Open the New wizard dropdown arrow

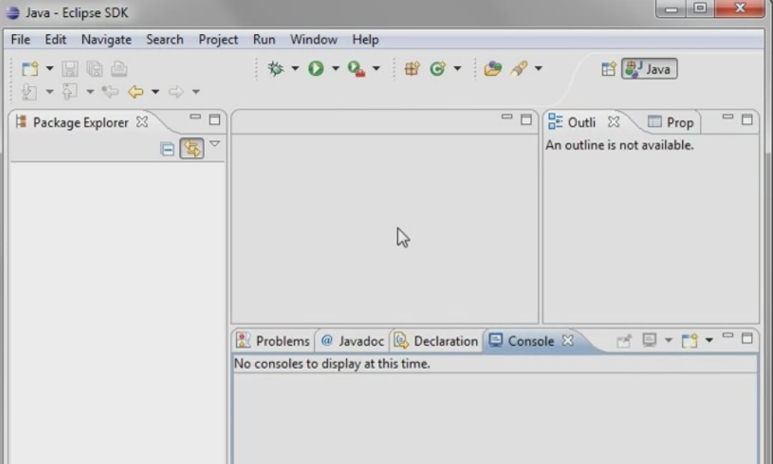[x=50, y=68]
